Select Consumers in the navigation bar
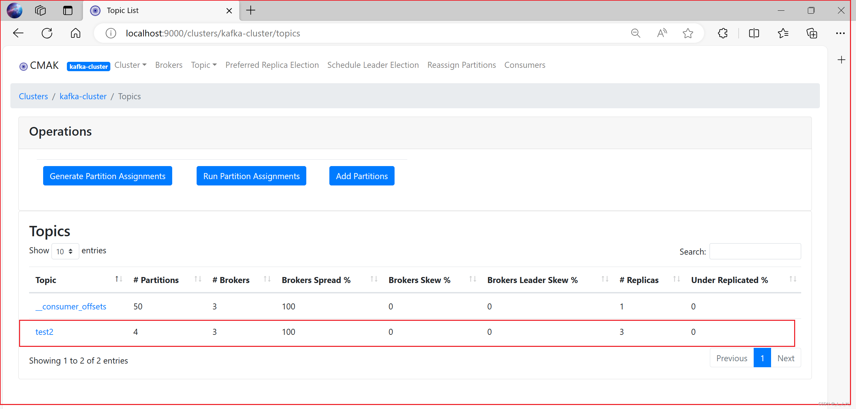Viewport: 856px width, 409px height. point(525,65)
